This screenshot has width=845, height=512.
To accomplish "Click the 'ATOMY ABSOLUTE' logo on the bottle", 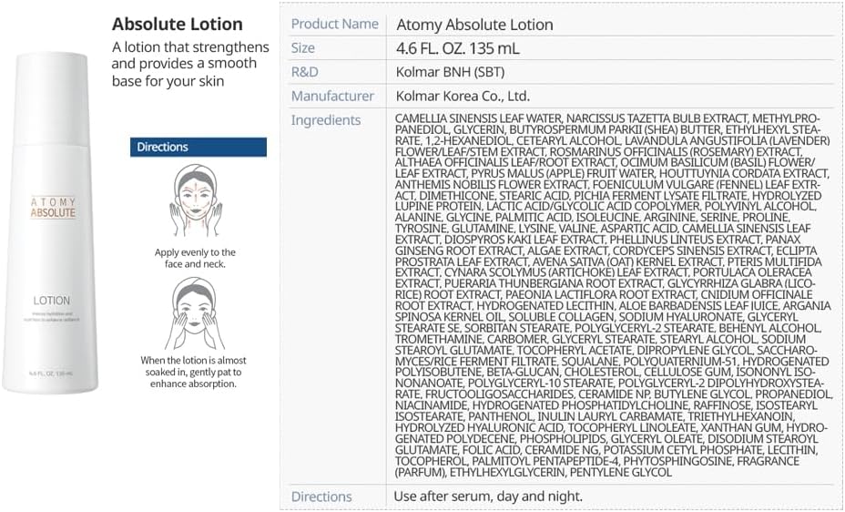I will (x=53, y=208).
